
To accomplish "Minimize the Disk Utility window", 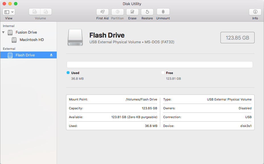I will 10,4.
